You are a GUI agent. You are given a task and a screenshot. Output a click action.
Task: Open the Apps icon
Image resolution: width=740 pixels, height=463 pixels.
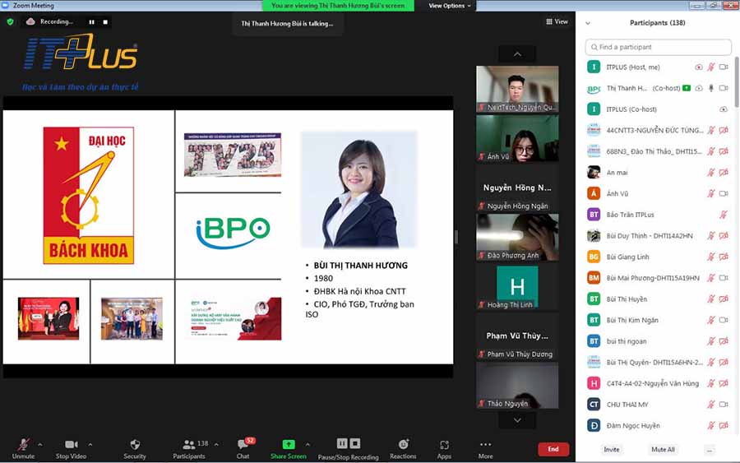[x=444, y=445]
